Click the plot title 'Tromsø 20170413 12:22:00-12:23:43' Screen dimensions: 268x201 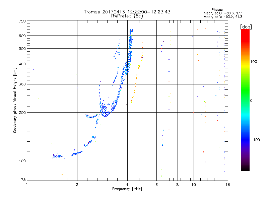(x=127, y=12)
